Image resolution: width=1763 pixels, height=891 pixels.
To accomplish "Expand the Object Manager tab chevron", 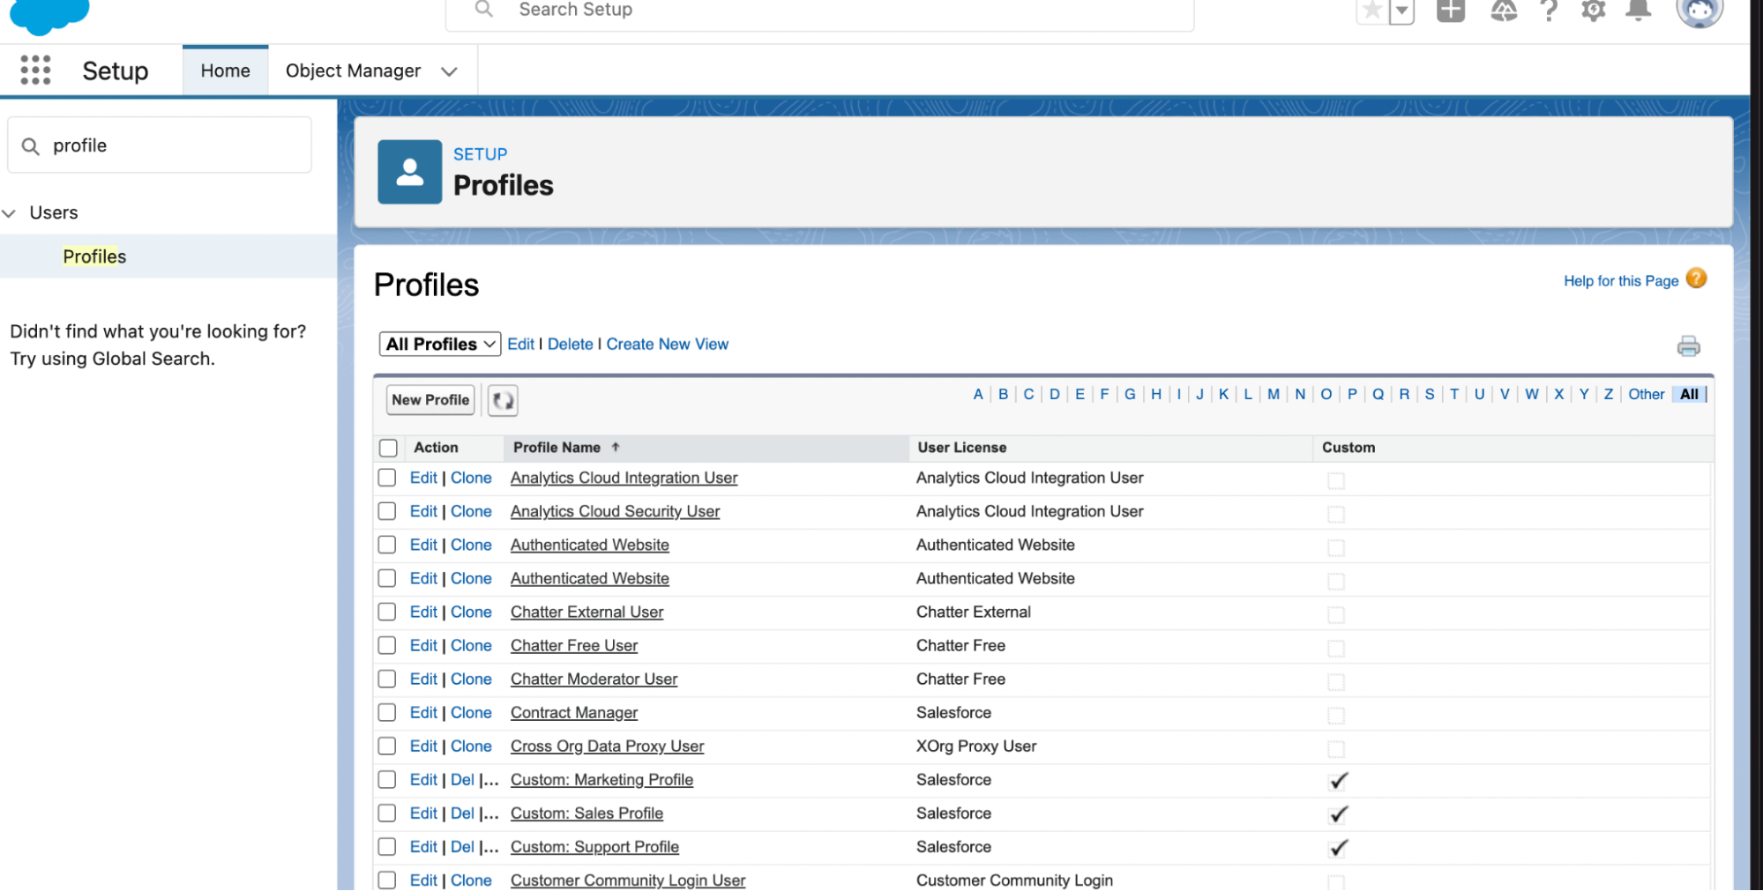I will pyautogui.click(x=450, y=71).
